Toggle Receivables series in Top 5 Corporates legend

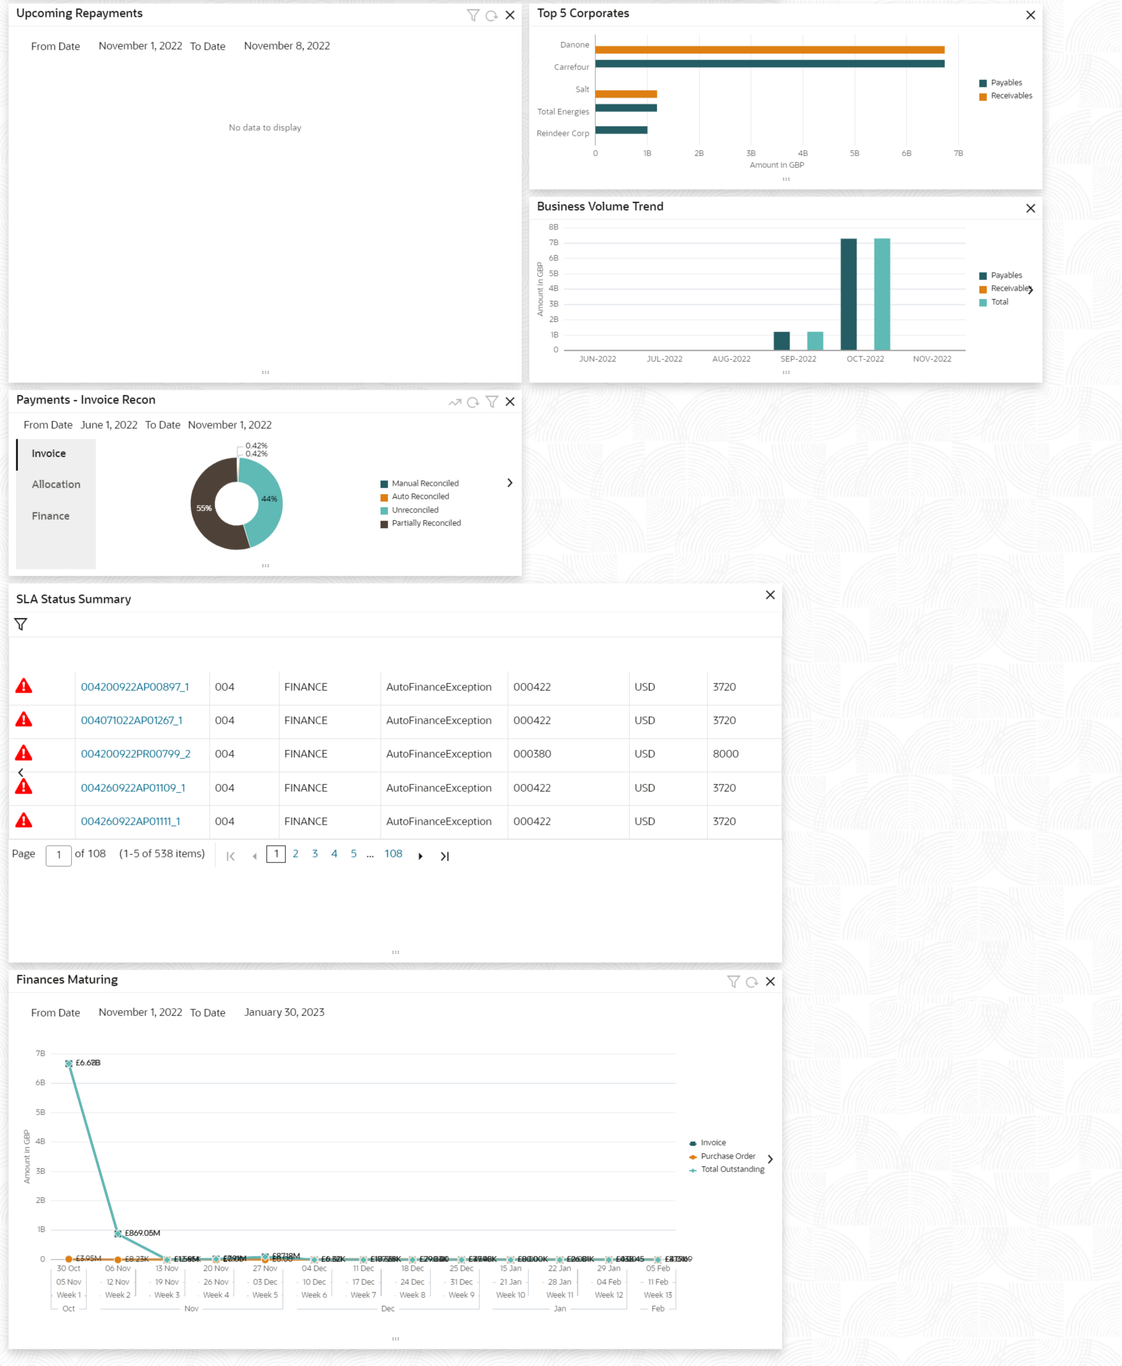[x=1005, y=95]
